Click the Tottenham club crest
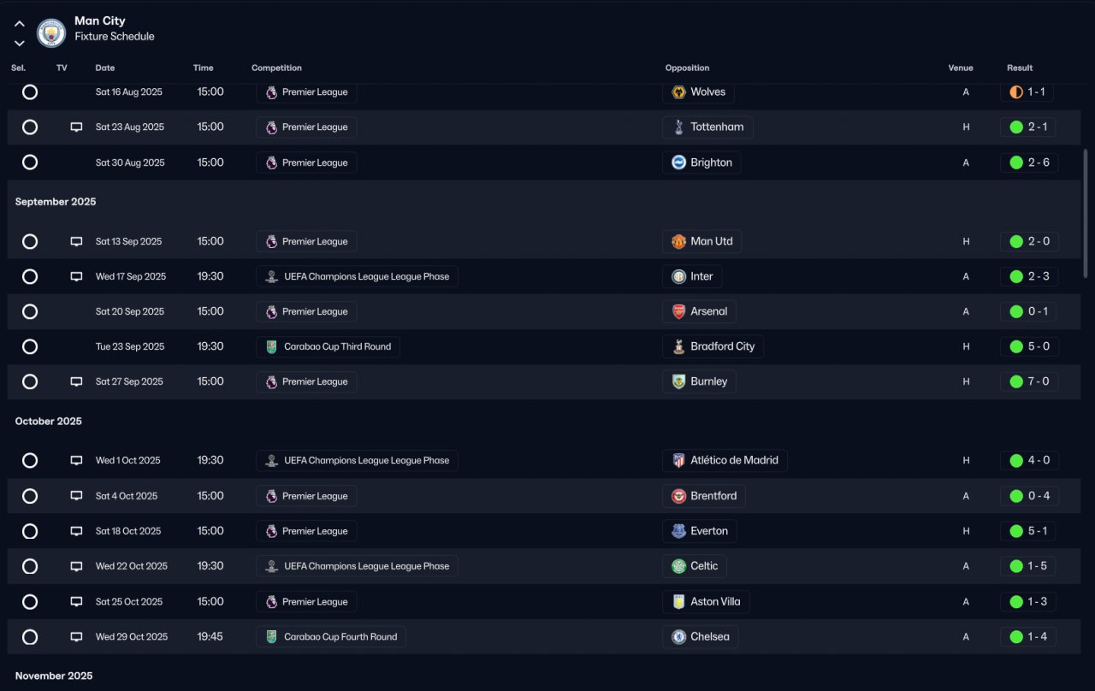Viewport: 1095px width, 691px height. (678, 127)
